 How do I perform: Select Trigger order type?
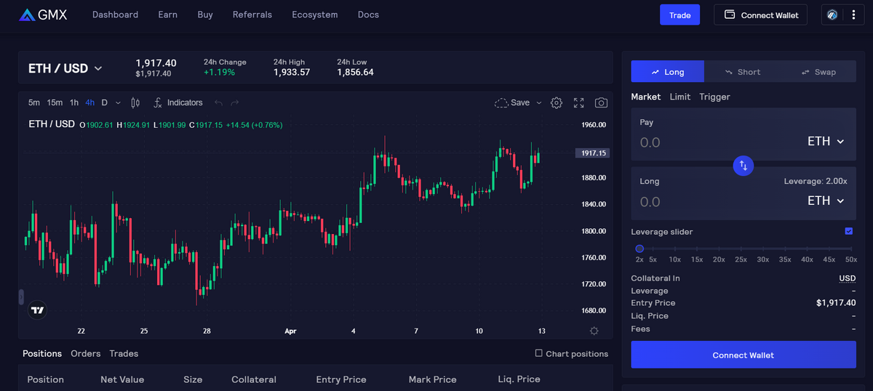(x=714, y=97)
